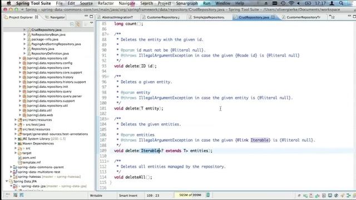Collapse the Spring Data JPA working set
This screenshot has width=356, height=200.
pyautogui.click(x=7, y=181)
